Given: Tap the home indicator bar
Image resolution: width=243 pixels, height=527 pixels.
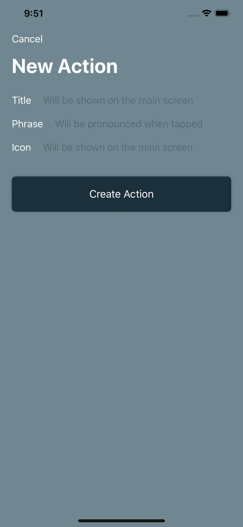Looking at the screenshot, I should coord(121,521).
